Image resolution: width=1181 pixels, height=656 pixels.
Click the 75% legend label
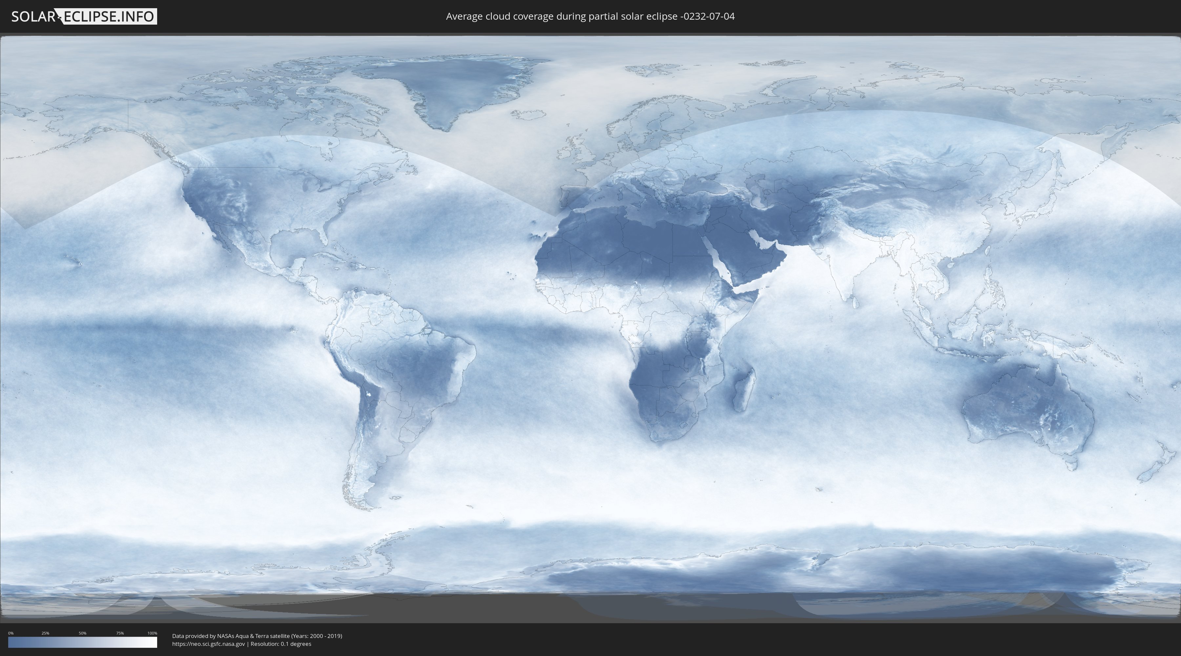120,633
